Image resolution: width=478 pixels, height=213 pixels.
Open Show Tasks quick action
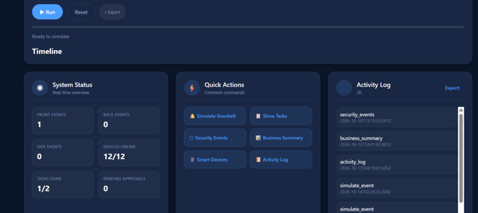pyautogui.click(x=281, y=116)
